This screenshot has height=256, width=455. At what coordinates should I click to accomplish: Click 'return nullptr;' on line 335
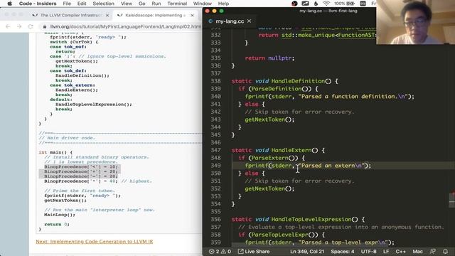269,58
